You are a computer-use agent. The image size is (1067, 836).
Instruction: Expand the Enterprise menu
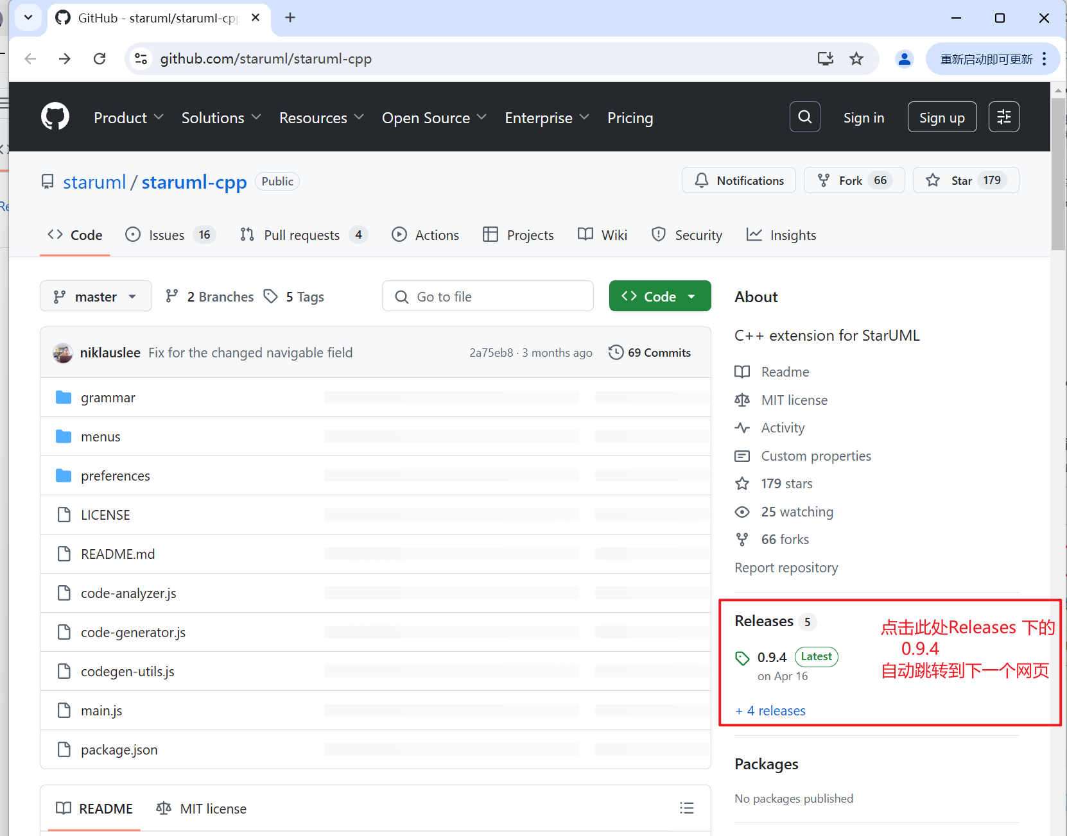[546, 118]
